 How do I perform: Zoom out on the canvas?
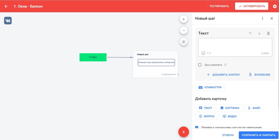point(184,30)
